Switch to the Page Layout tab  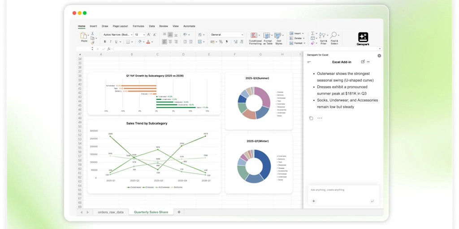(120, 26)
